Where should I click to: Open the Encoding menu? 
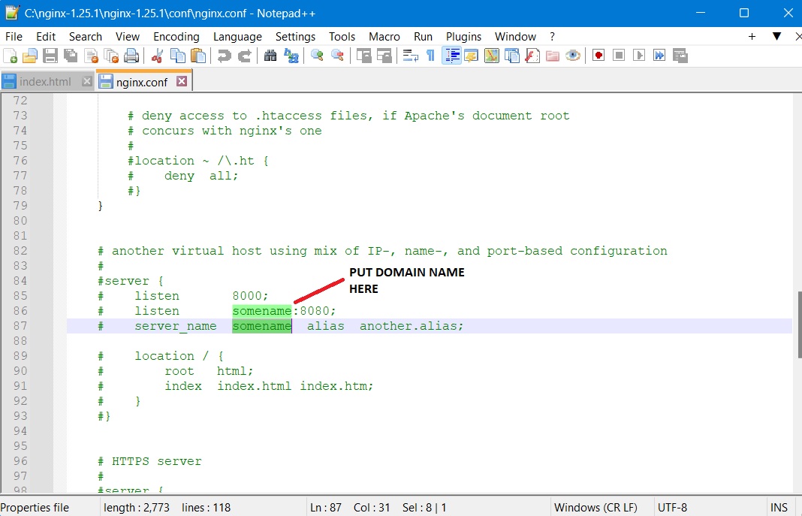pyautogui.click(x=176, y=36)
